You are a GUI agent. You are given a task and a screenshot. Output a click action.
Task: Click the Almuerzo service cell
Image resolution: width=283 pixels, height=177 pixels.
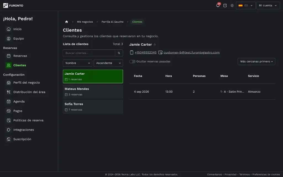[x=254, y=92]
